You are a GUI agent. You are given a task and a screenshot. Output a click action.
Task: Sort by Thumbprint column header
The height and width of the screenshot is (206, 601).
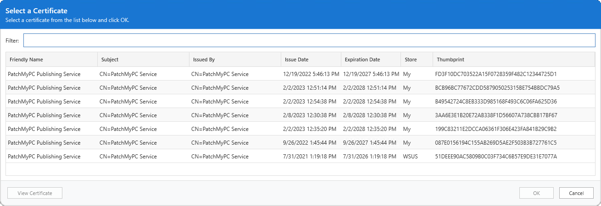514,60
